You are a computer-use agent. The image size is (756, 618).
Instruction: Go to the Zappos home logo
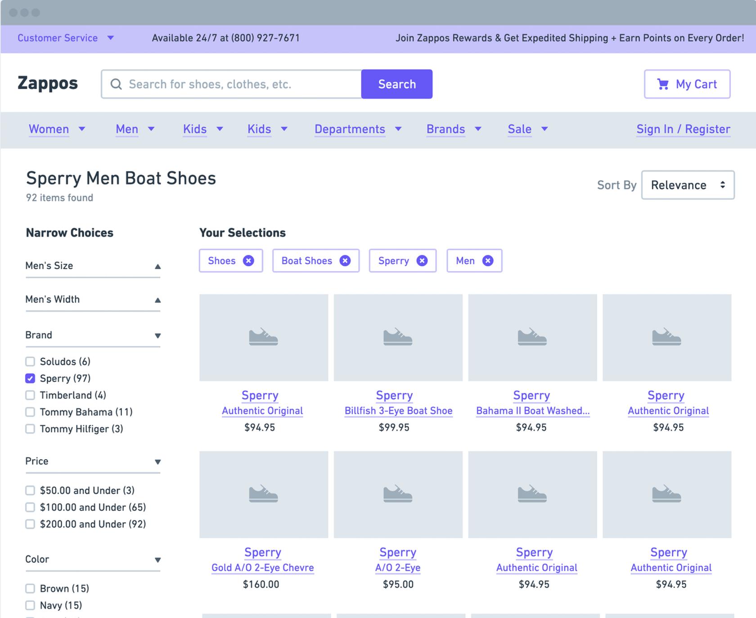click(48, 83)
